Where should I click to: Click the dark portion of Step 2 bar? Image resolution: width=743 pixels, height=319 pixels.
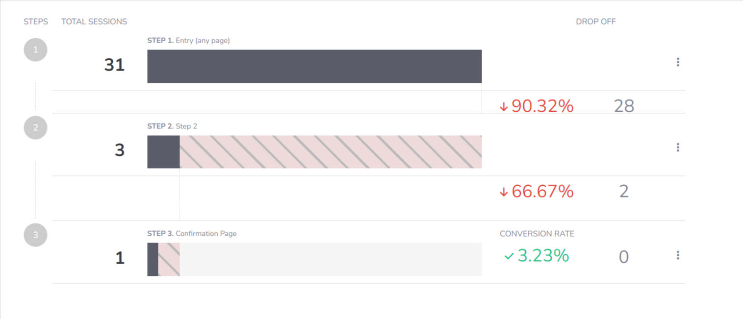coord(163,152)
